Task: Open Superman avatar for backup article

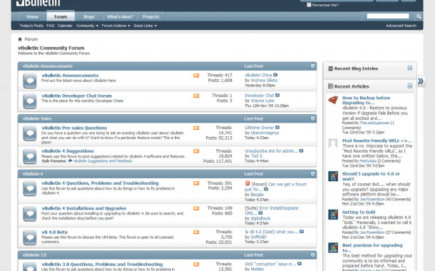Action: [x=333, y=100]
